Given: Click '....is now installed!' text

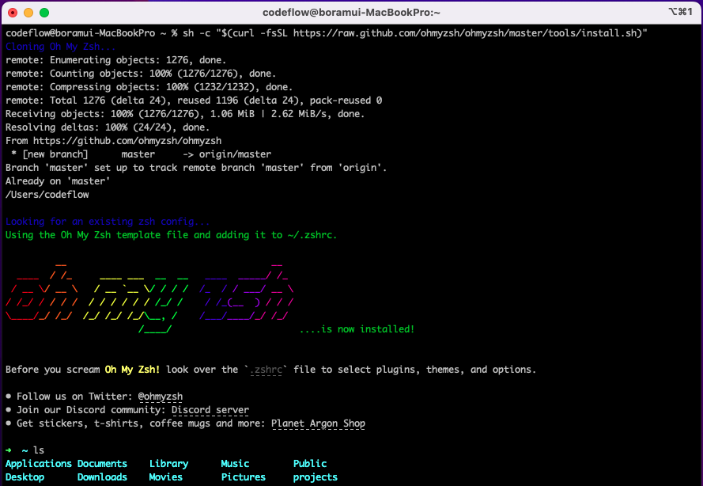Looking at the screenshot, I should coord(357,329).
